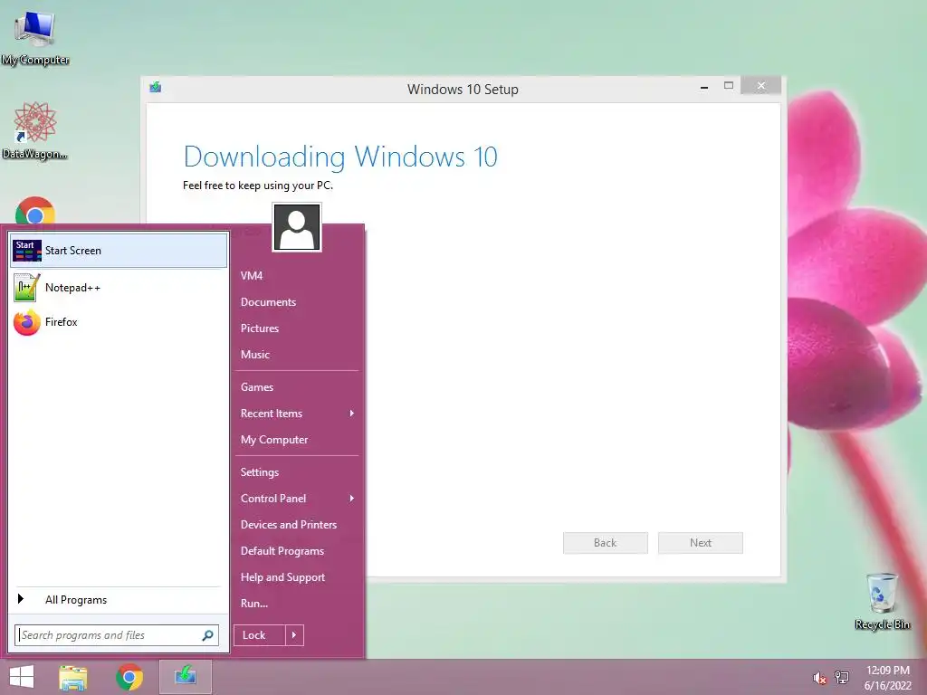Click the Lock button

(260, 635)
